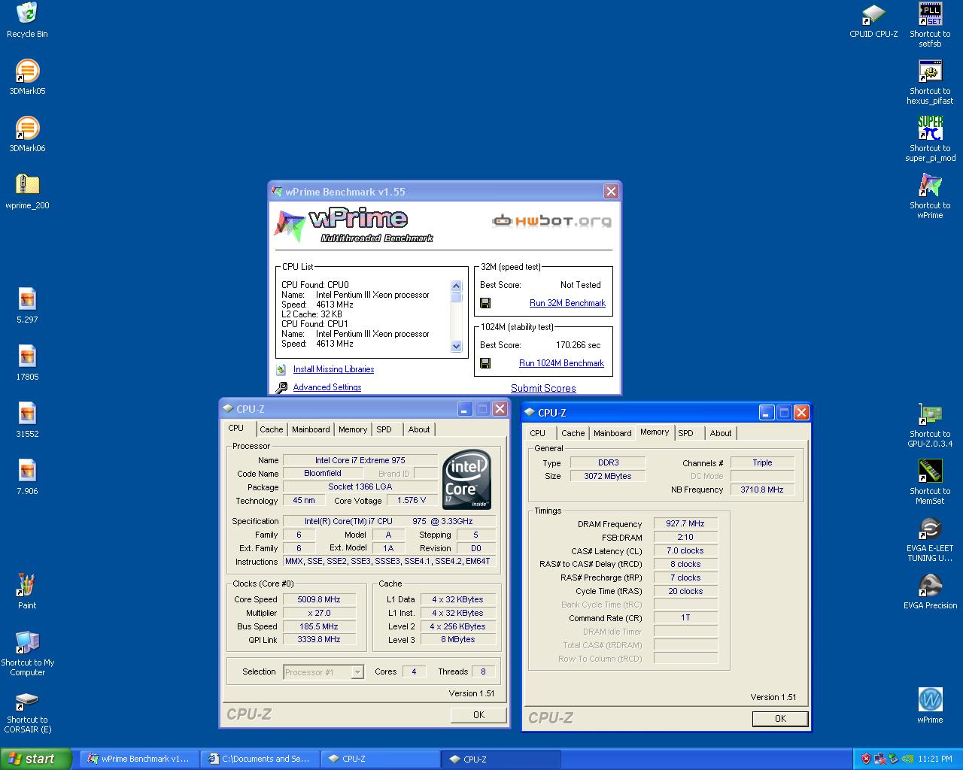Open the Paint desktop shortcut
This screenshot has width=963, height=770.
point(27,592)
